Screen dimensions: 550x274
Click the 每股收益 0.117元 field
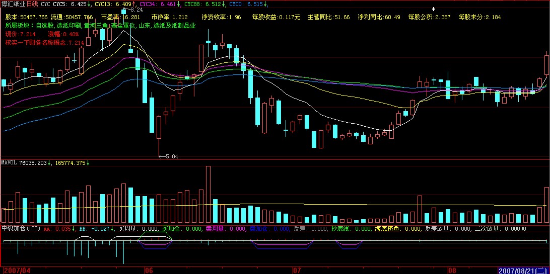click(x=276, y=17)
